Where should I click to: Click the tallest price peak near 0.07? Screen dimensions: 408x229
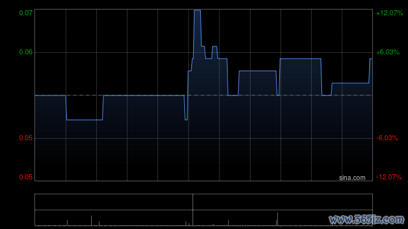197,10
